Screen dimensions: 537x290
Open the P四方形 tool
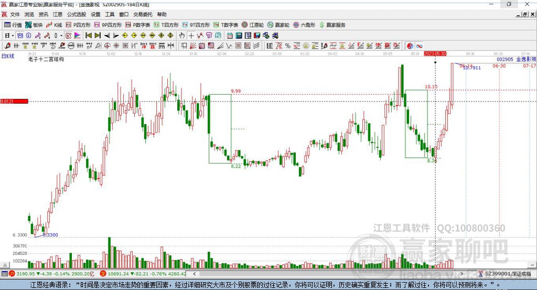[x=78, y=25]
